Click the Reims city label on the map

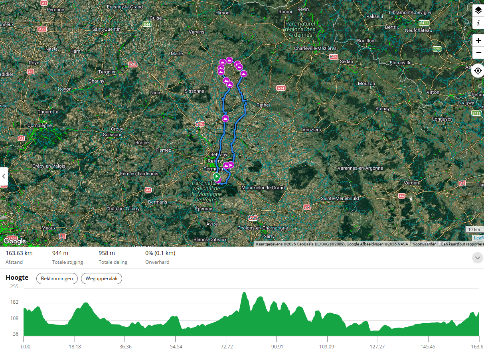[215, 161]
